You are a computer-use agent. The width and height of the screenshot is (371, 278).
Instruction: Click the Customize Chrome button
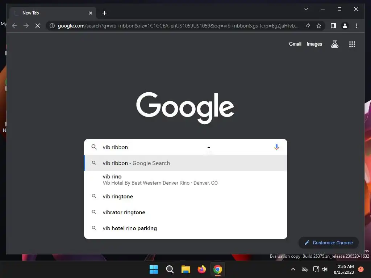point(329,243)
